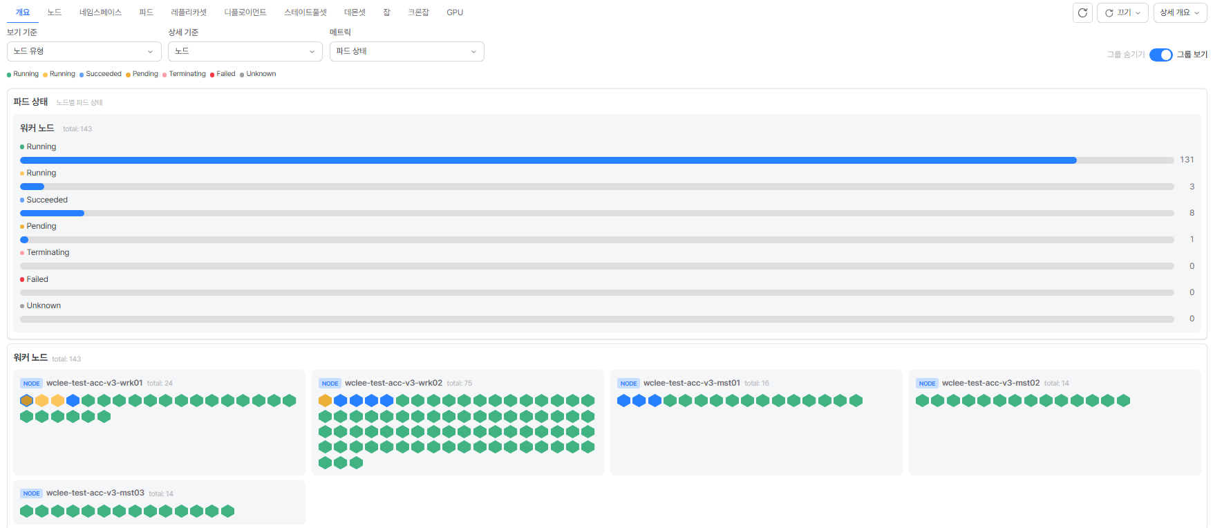Open node wclee-test-acc-v3-wrk02 title link

click(393, 383)
